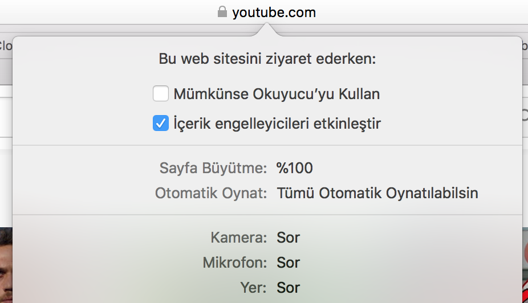Viewport: 528px width, 303px height.
Task: Uncheck the 'İçerik engelleyicileri etkinleştir' checkbox
Action: pos(161,123)
